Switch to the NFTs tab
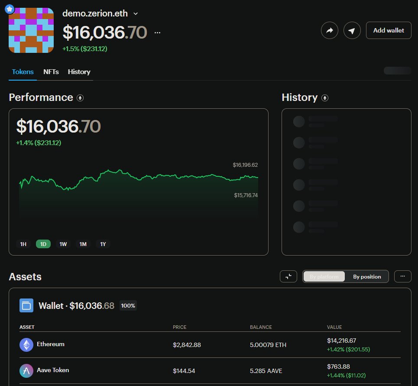The height and width of the screenshot is (386, 418). (51, 72)
